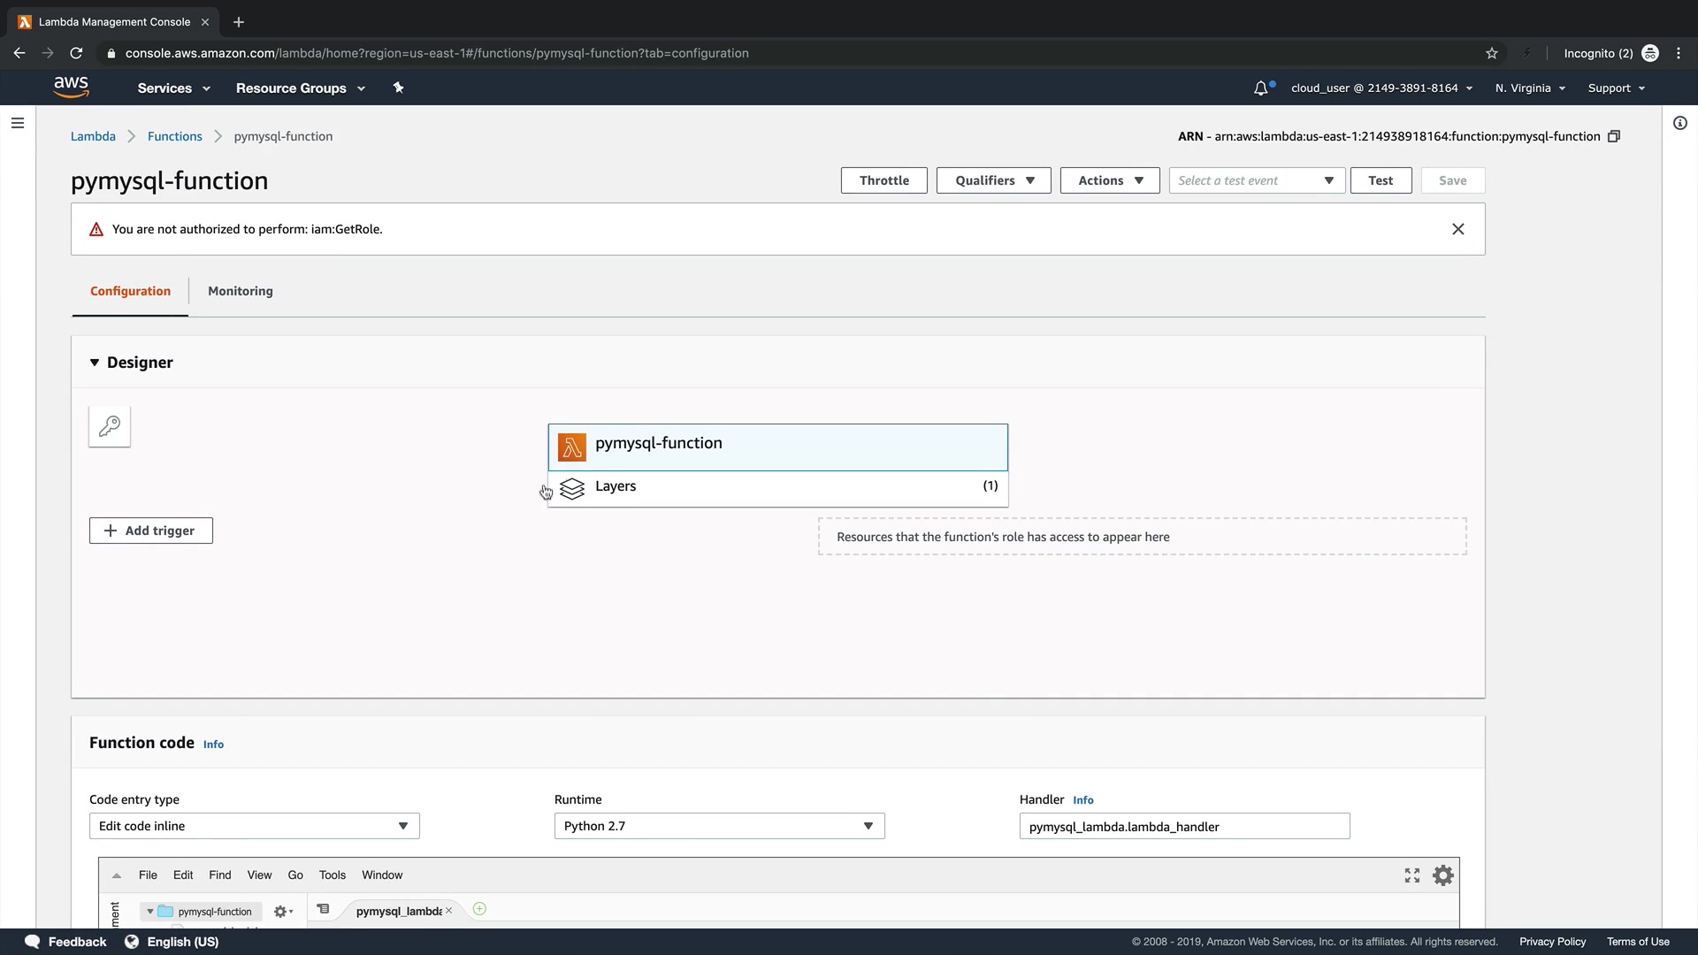Add a new editor tab with plus icon

pos(479,909)
